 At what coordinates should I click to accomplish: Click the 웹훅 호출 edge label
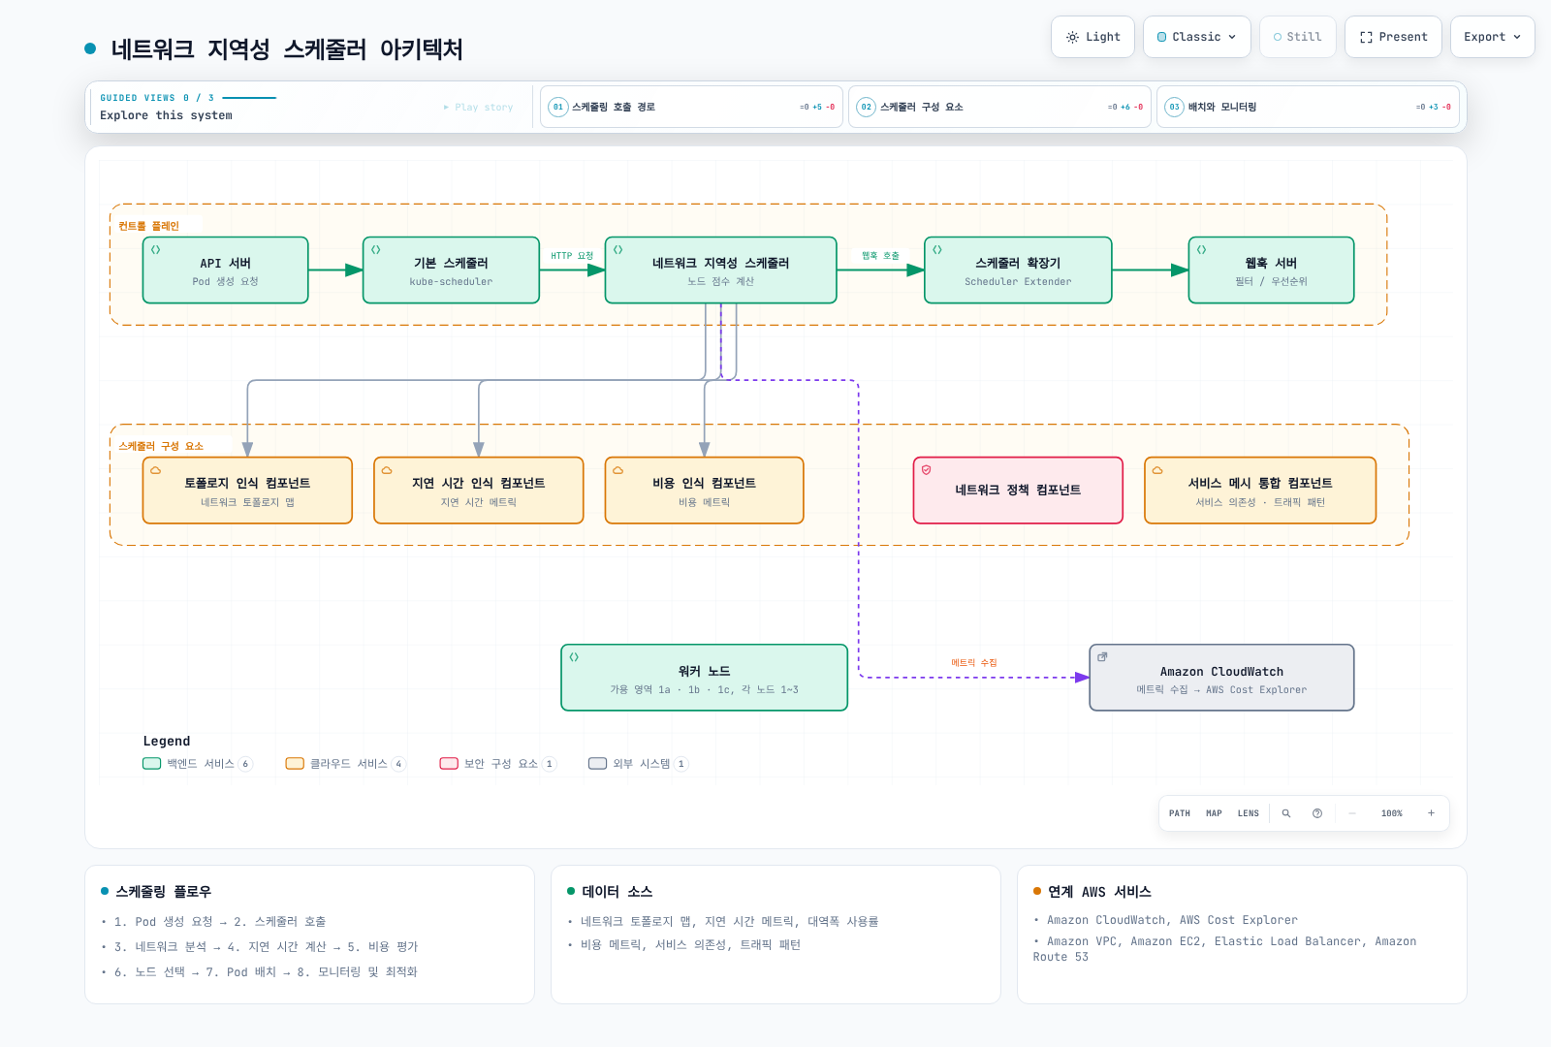880,256
